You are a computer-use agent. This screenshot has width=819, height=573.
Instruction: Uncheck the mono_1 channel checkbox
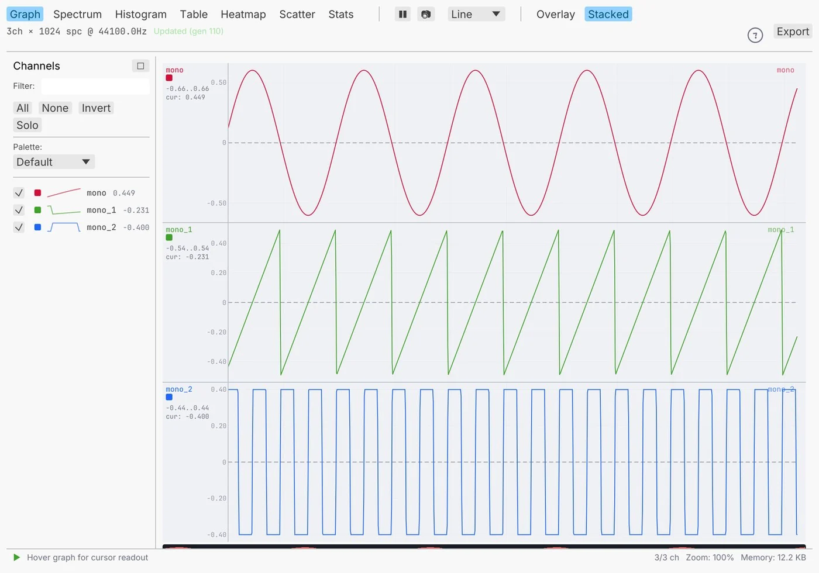19,210
